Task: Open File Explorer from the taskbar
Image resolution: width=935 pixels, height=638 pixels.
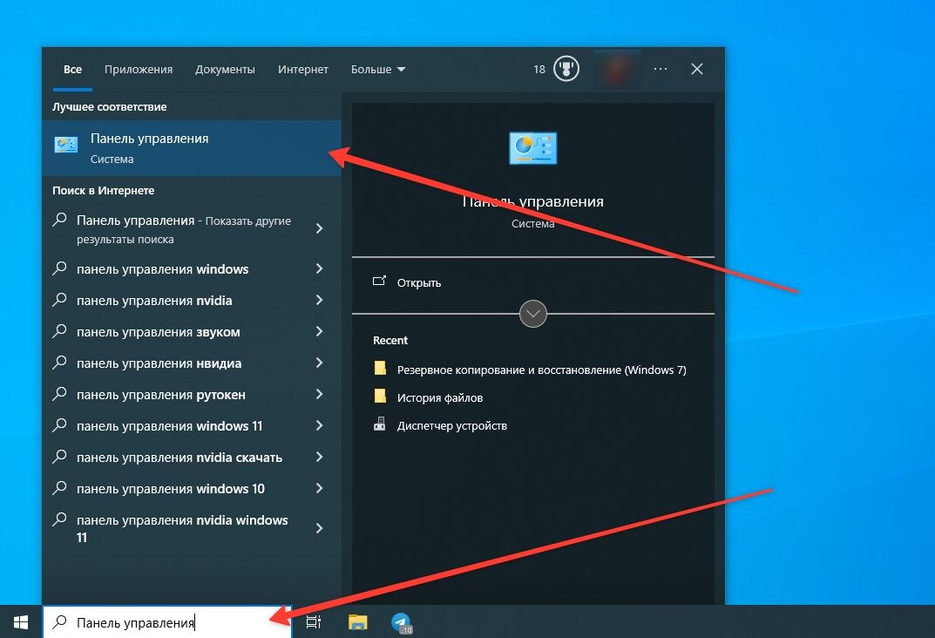Action: [x=358, y=622]
